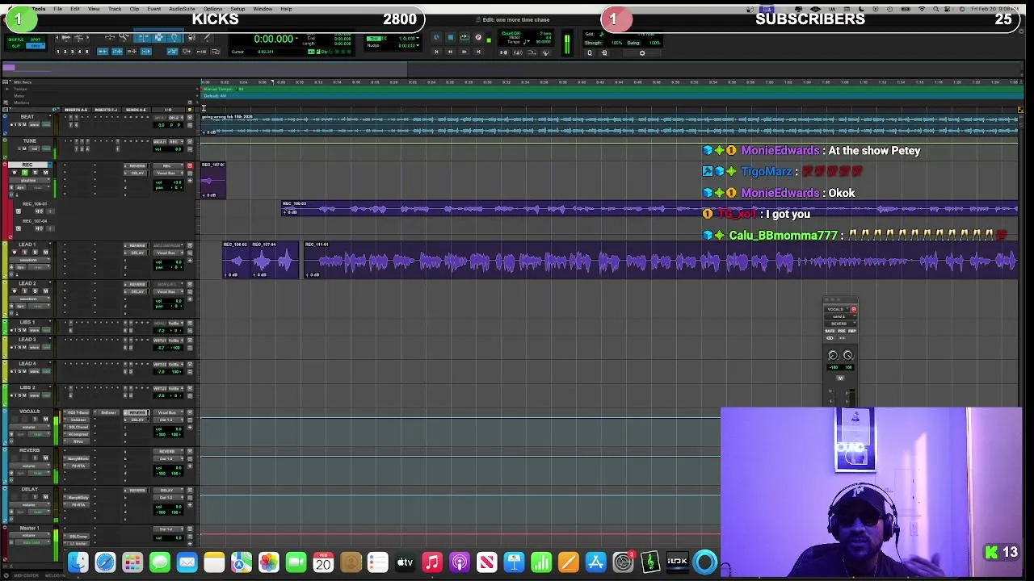This screenshot has width=1034, height=581.
Task: Open System Preferences in Dock
Action: point(623,562)
